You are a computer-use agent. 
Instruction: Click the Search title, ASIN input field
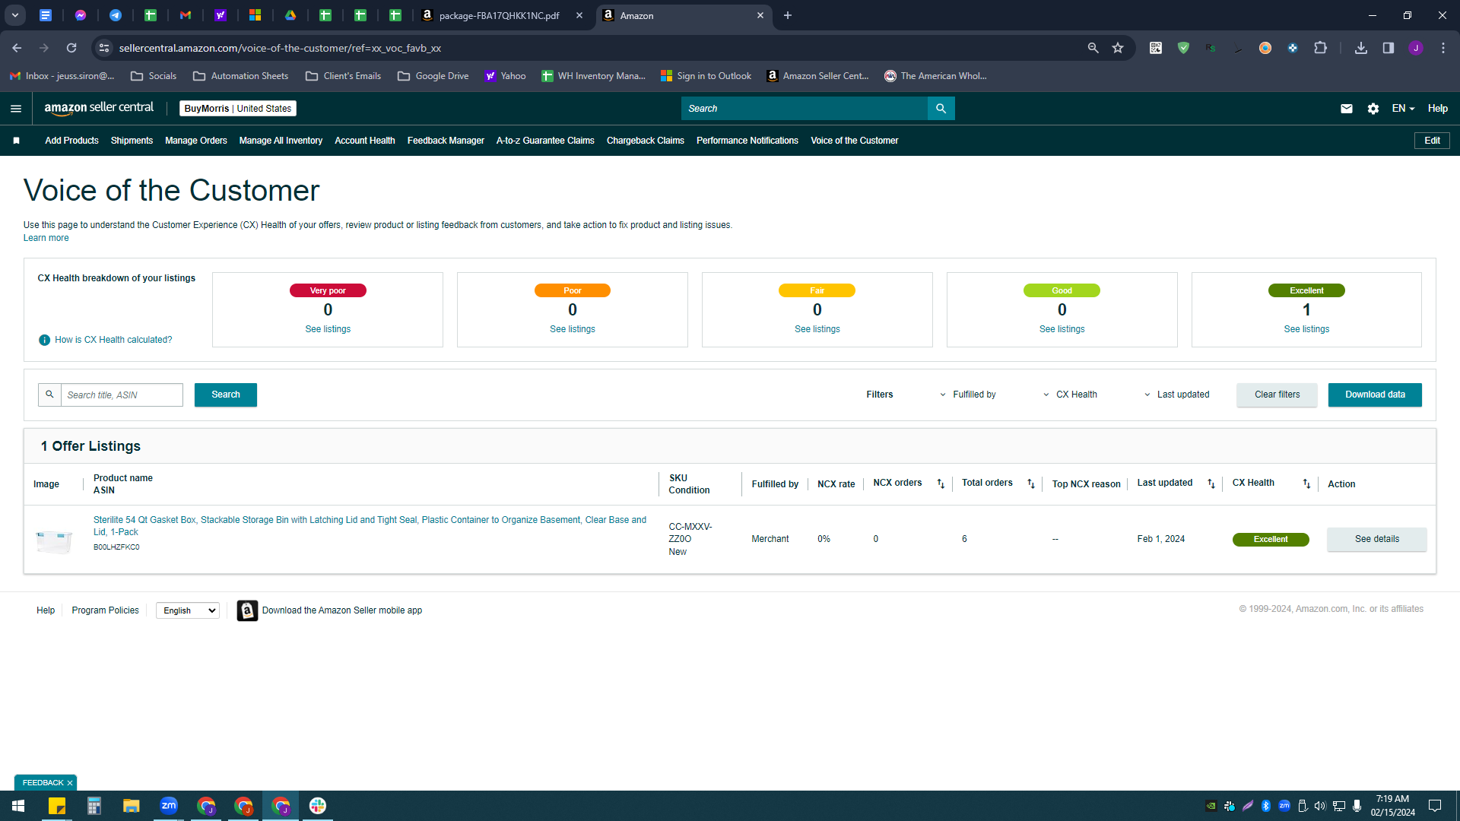(122, 395)
